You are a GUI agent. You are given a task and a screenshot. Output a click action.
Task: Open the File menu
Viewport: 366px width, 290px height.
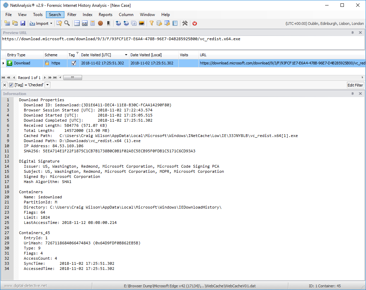point(9,15)
